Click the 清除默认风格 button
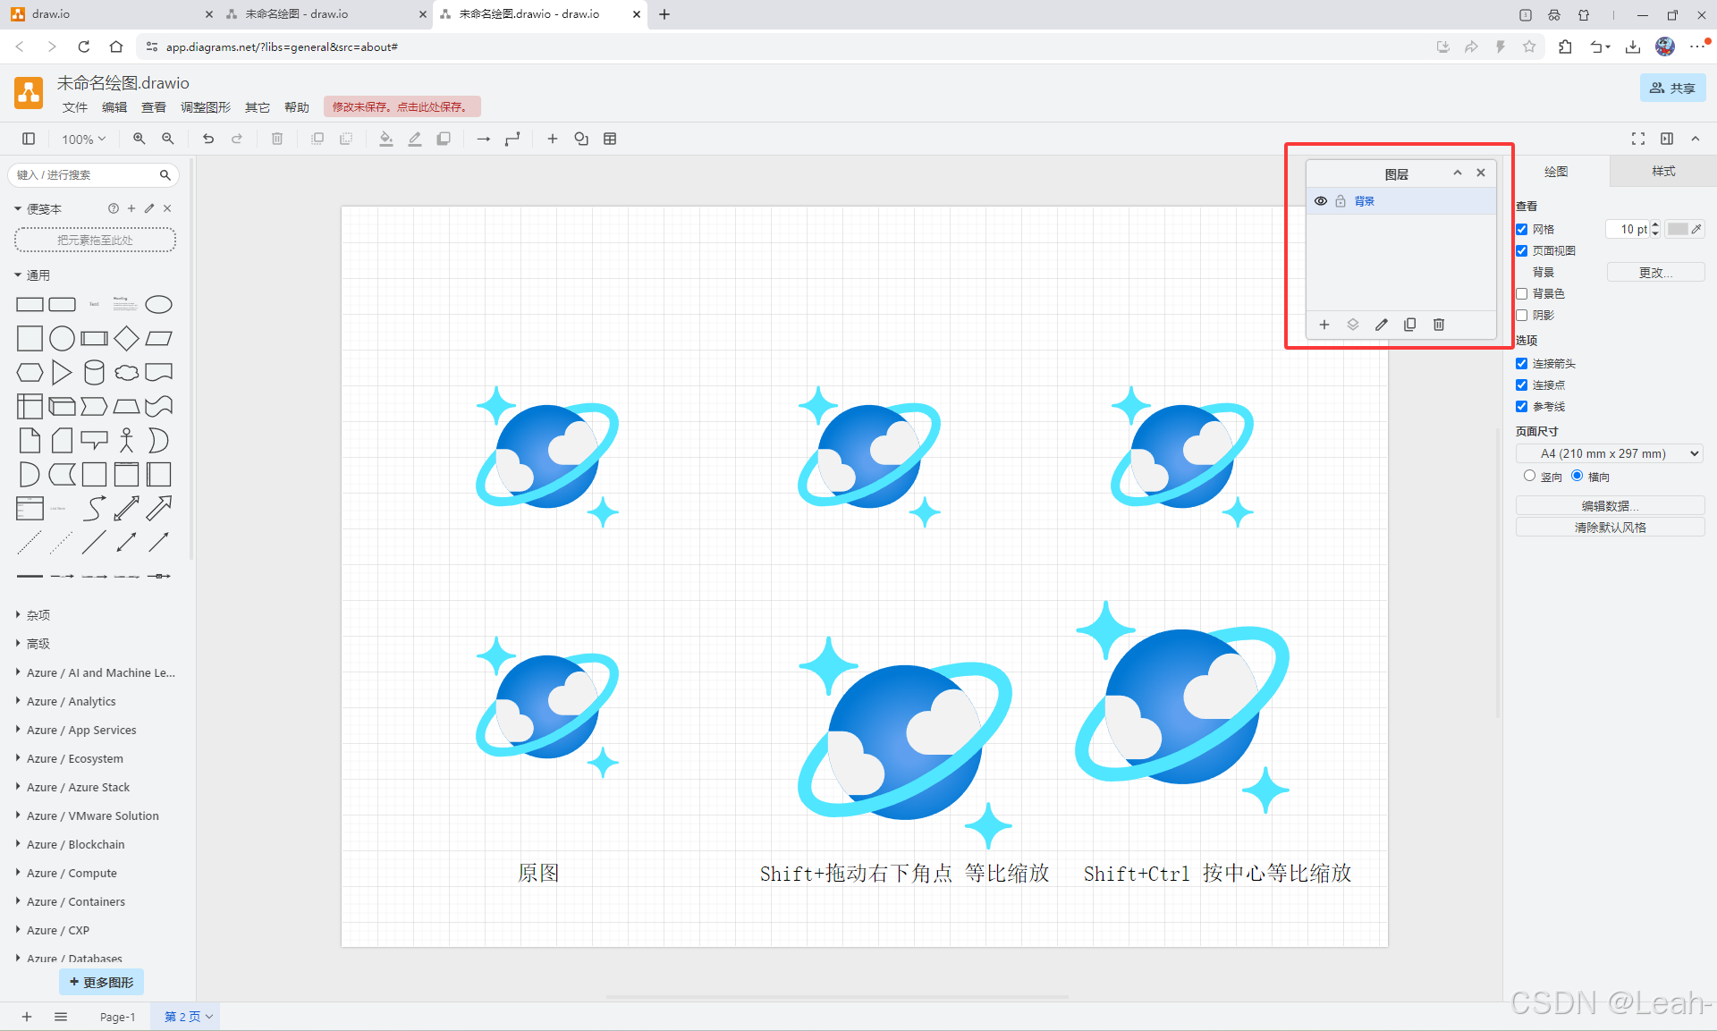The height and width of the screenshot is (1031, 1717). [x=1610, y=528]
